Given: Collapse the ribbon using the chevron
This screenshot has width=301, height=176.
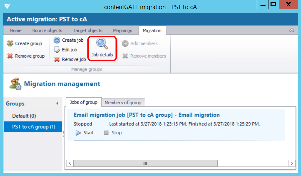Looking at the screenshot, I should click(292, 30).
